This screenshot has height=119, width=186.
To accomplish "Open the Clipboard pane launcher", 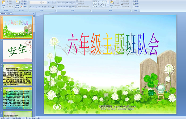I will coord(13,10).
